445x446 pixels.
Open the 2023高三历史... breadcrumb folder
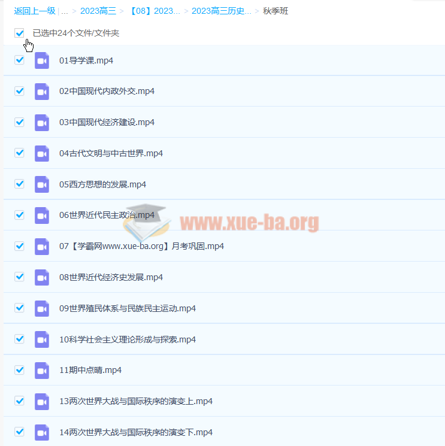222,11
